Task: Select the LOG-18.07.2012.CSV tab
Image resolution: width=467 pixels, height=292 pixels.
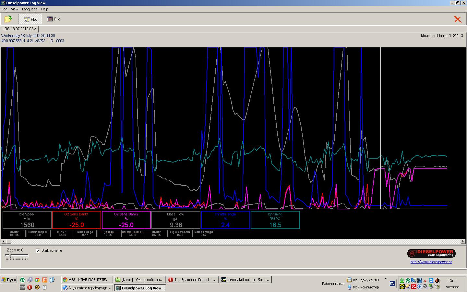Action: [19, 29]
